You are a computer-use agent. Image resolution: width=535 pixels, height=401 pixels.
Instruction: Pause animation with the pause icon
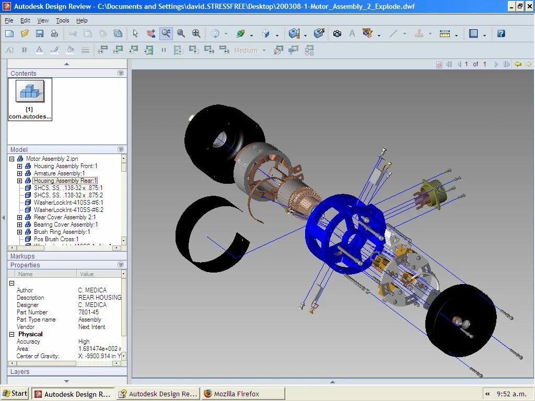pos(164,50)
